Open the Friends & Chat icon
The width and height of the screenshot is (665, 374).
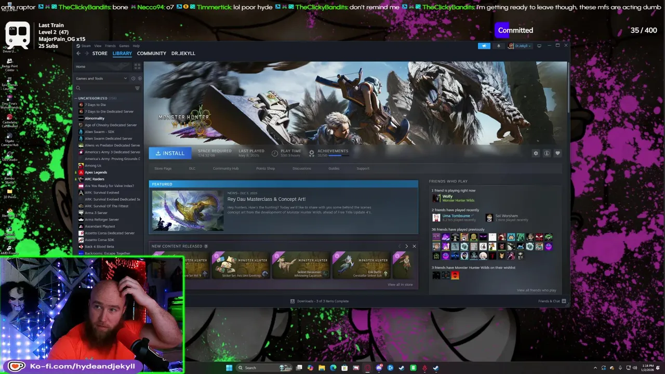point(564,301)
